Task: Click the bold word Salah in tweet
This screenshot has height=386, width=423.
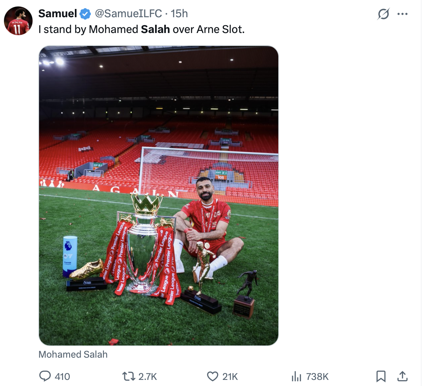Action: click(155, 29)
